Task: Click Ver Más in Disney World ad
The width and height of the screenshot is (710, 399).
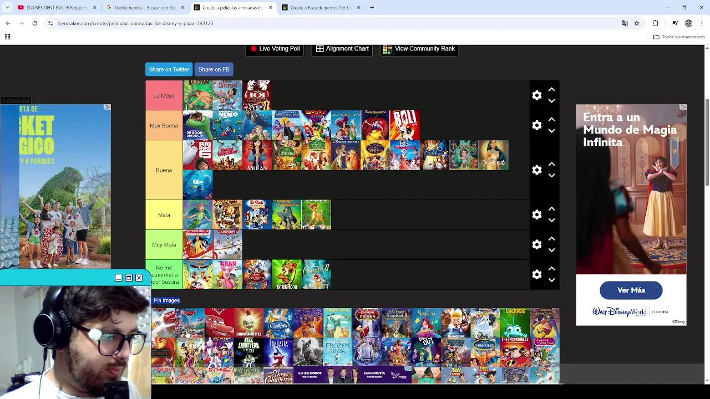Action: point(631,290)
